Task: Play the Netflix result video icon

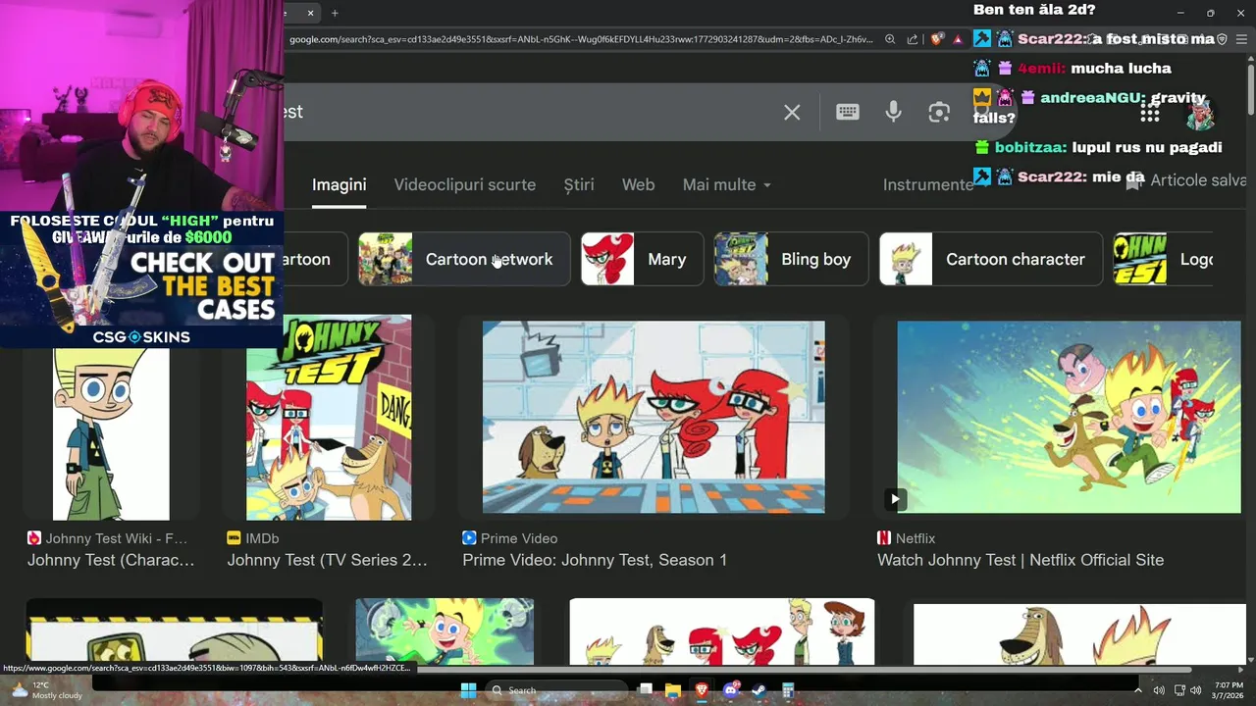Action: tap(895, 499)
